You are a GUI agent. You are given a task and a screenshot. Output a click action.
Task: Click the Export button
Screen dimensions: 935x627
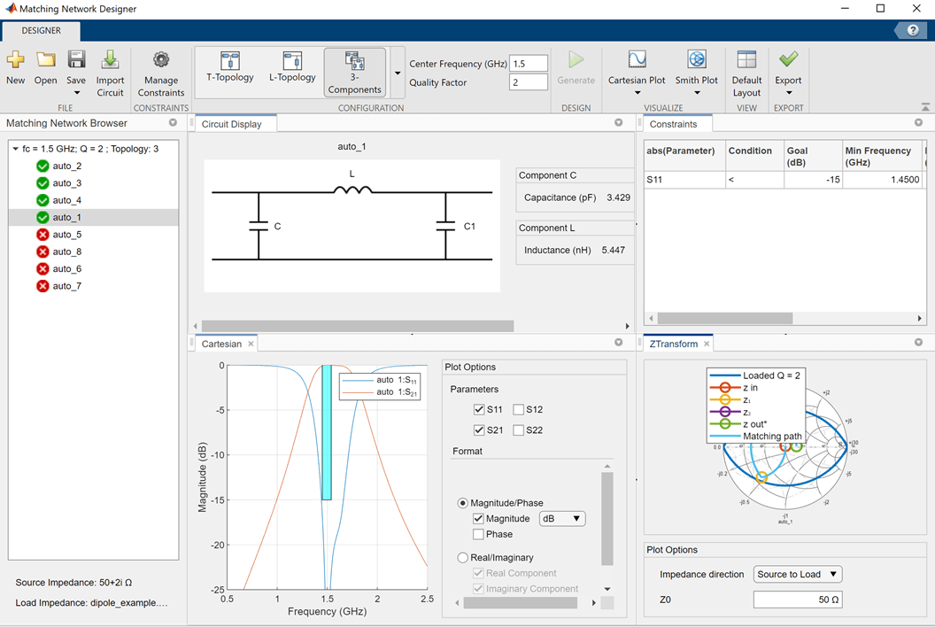click(788, 61)
